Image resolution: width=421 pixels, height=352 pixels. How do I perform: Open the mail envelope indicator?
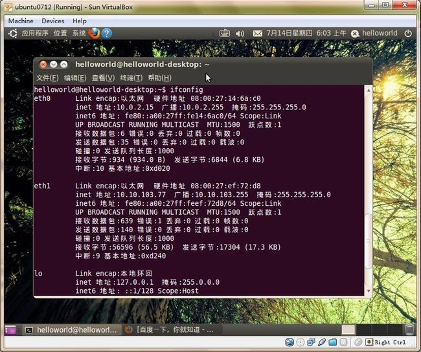click(x=257, y=34)
